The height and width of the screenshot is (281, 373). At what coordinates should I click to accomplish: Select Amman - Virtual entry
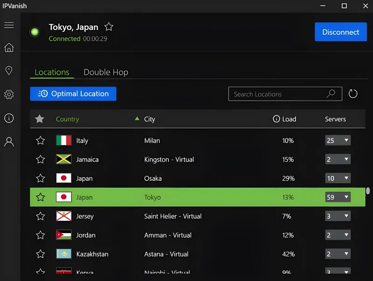(168, 235)
